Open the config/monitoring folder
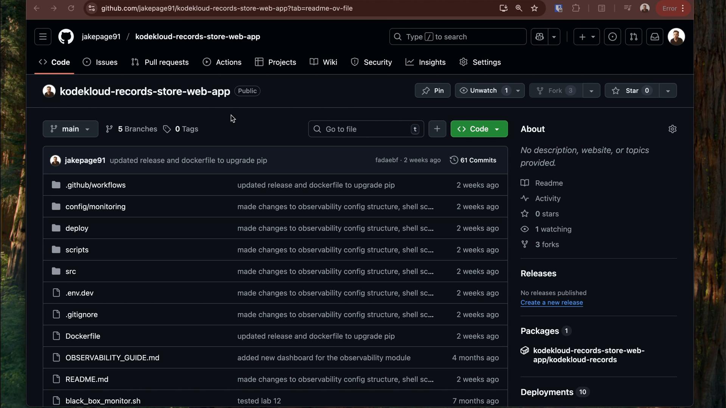This screenshot has height=408, width=726. 95,207
